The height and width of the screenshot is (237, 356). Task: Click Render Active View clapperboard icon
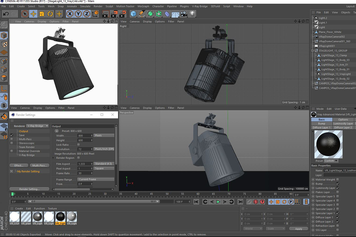pyautogui.click(x=105, y=14)
